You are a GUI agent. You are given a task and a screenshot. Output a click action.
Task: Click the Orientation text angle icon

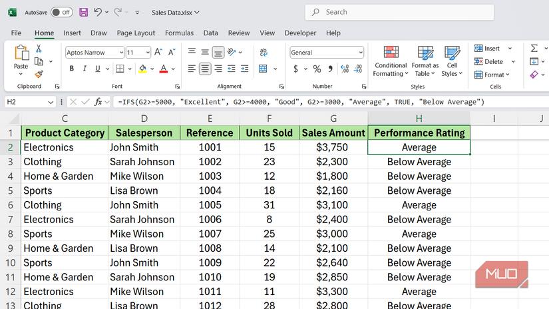point(232,52)
